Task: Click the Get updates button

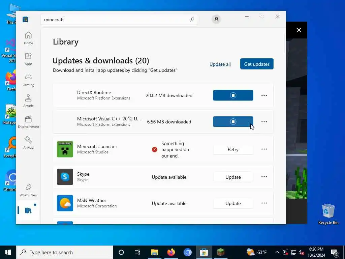Action: tap(257, 64)
